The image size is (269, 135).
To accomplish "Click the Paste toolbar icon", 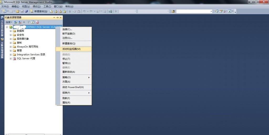I will point(79,11).
